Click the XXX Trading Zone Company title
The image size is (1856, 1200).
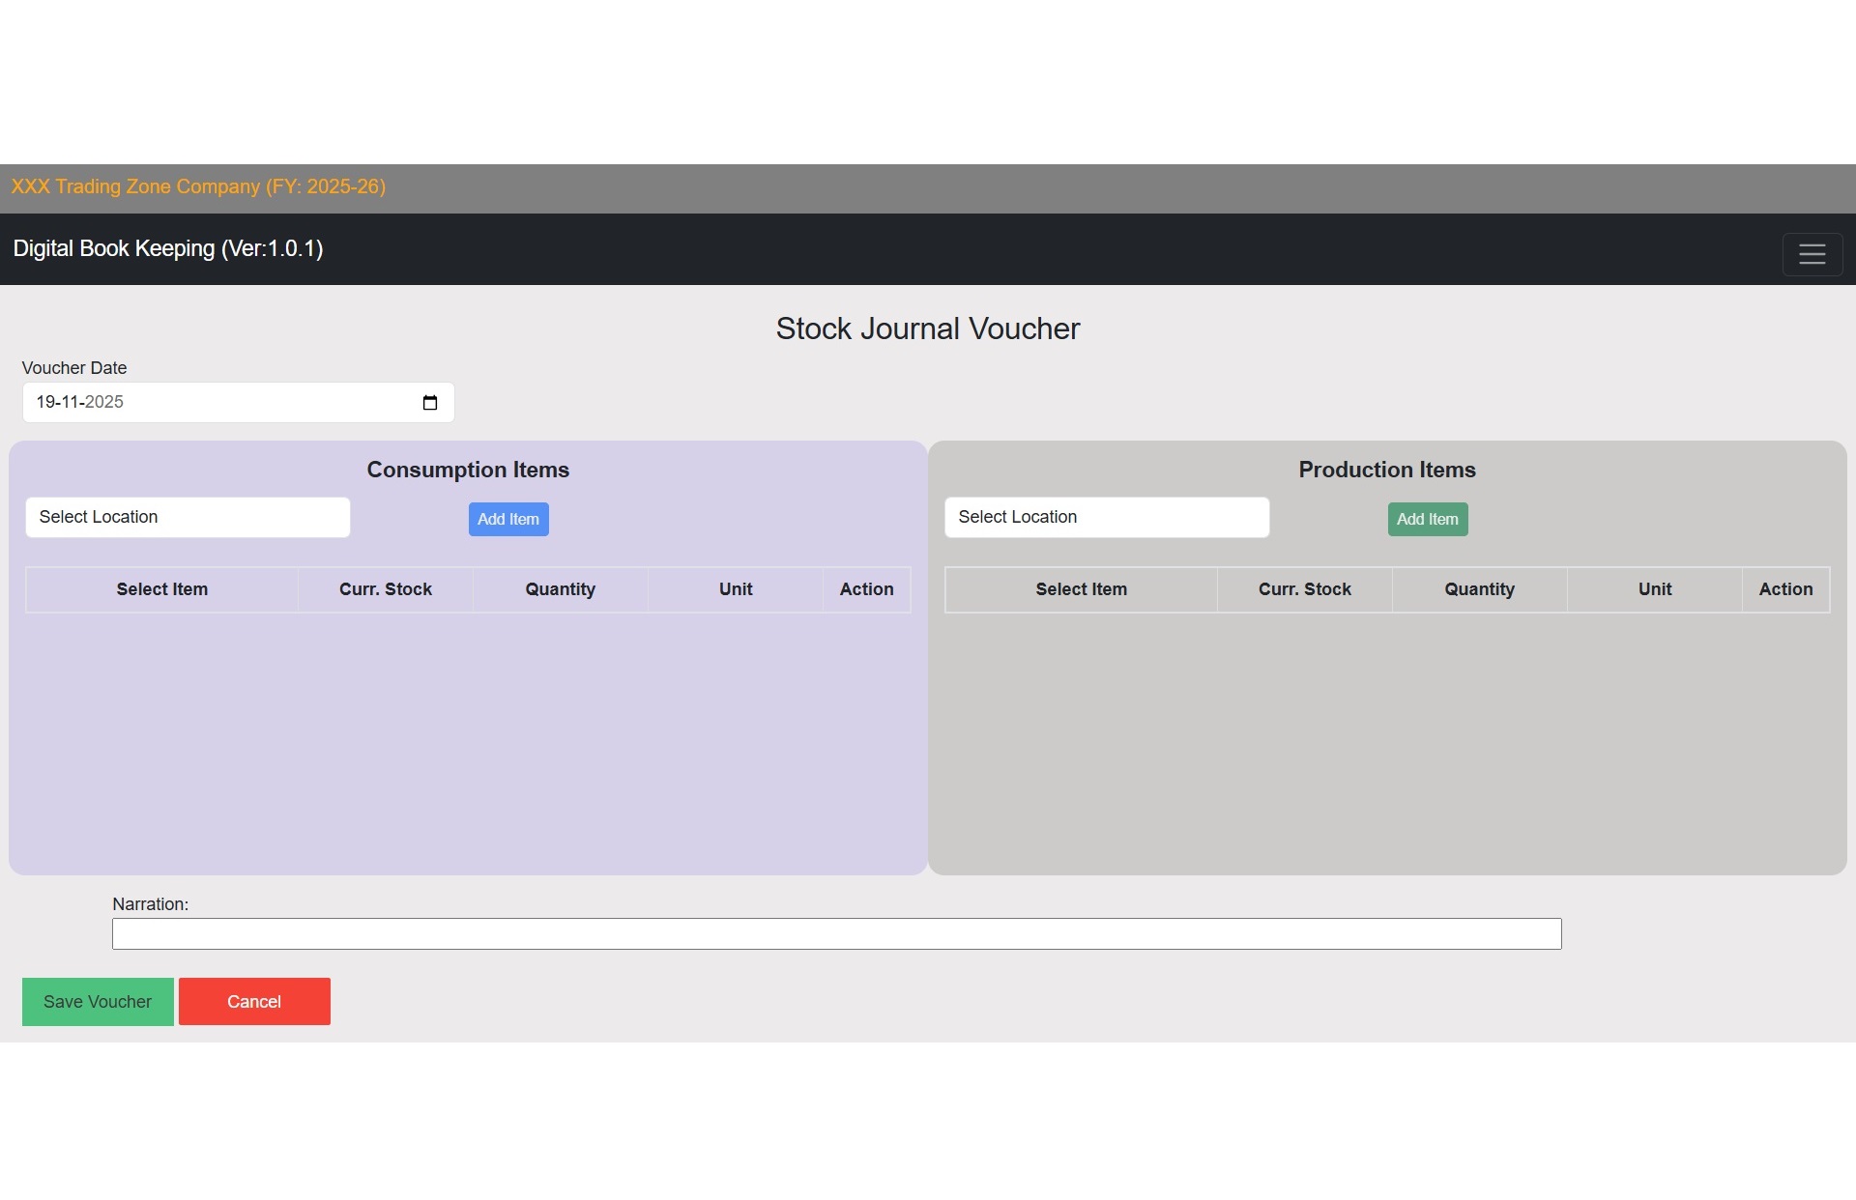[x=198, y=187]
